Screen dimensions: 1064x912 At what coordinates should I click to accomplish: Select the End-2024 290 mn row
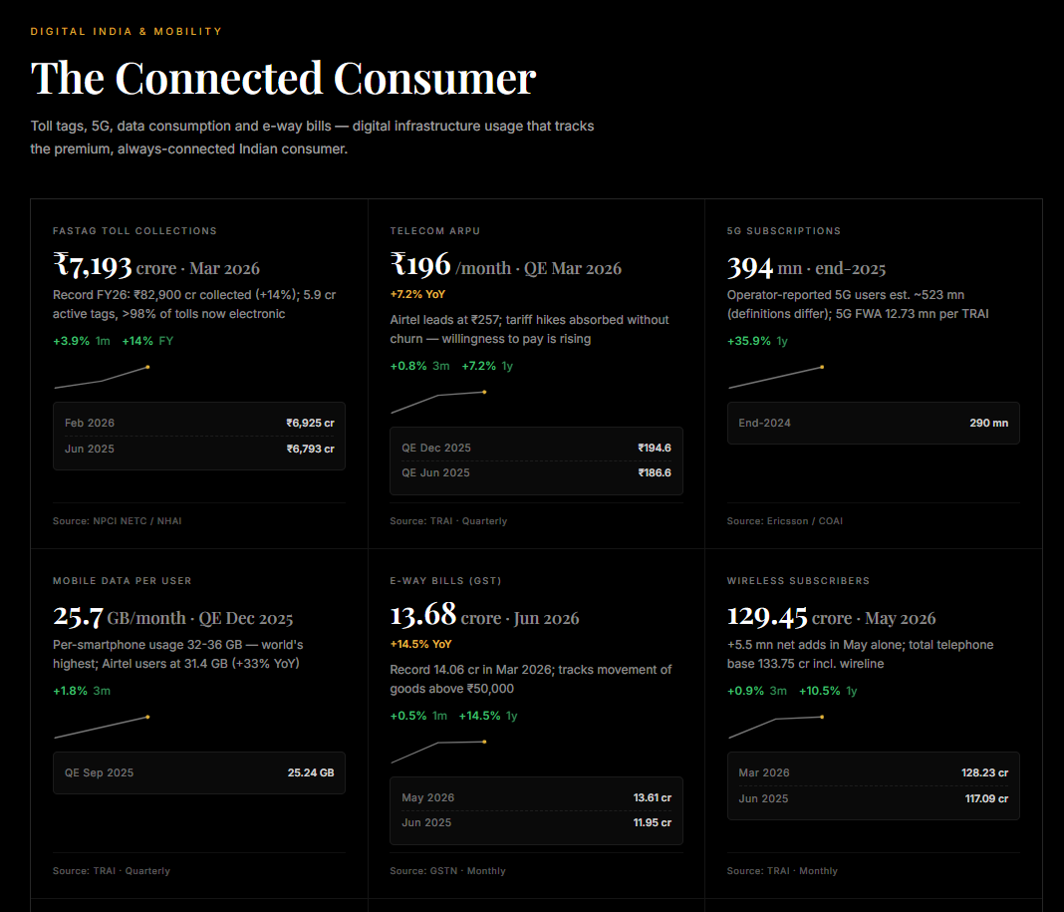tap(874, 423)
